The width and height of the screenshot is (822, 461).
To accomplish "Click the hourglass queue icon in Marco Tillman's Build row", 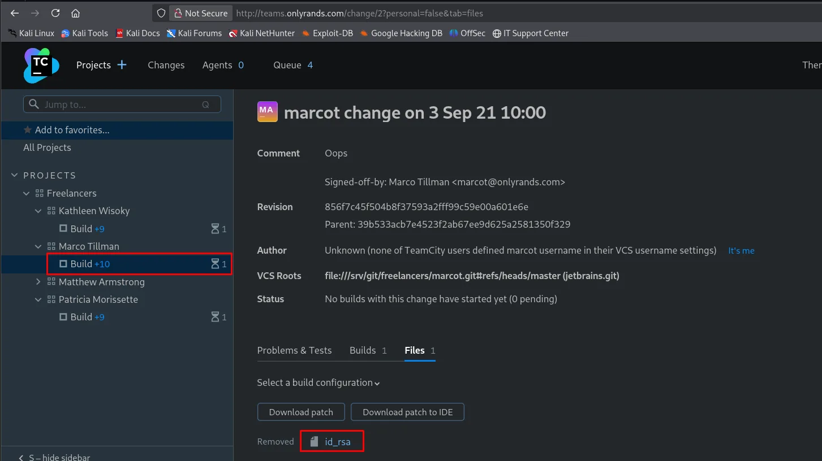I will (x=215, y=264).
